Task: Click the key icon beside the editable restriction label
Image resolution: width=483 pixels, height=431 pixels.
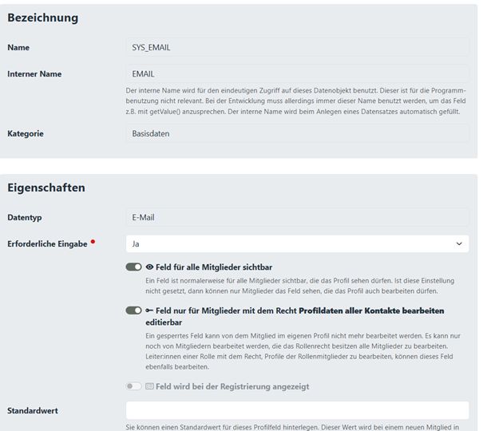Action: (150, 310)
